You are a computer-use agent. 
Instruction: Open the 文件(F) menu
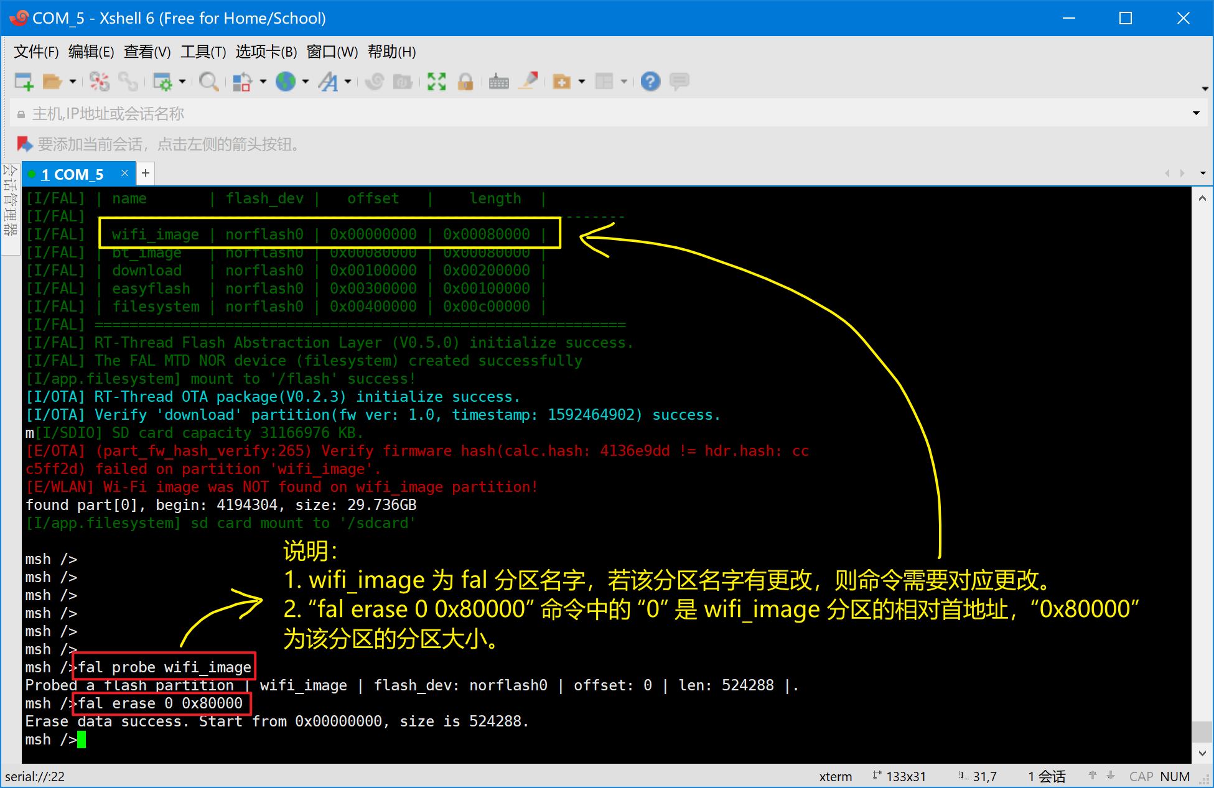pos(36,52)
